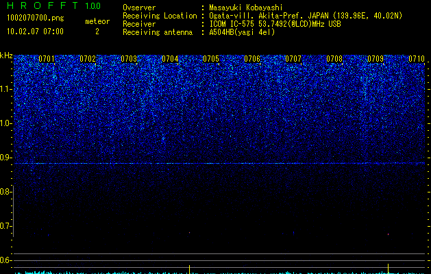
Task: Click the kHz axis unit label
Action: pyautogui.click(x=6, y=55)
